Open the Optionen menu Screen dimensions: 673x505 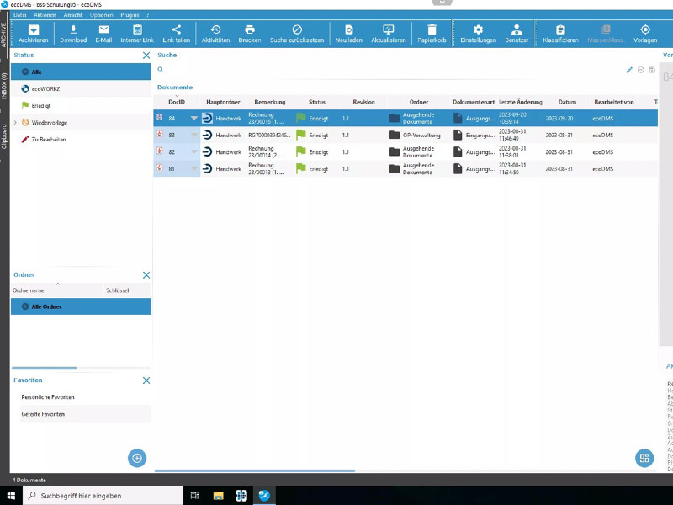click(101, 15)
